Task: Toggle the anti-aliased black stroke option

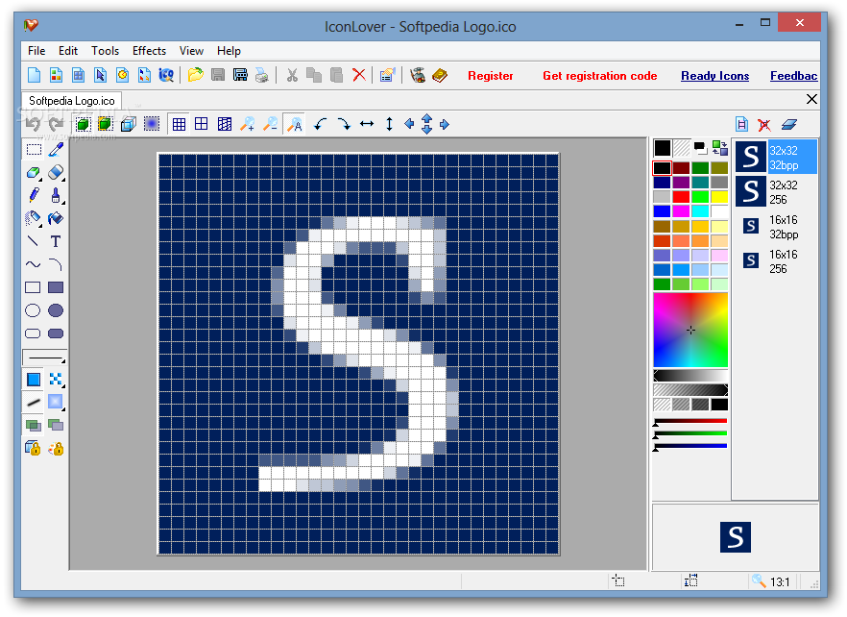Action: tap(34, 403)
